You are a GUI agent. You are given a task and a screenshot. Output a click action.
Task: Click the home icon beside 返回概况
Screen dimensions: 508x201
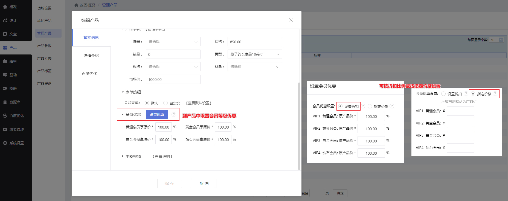click(x=76, y=5)
